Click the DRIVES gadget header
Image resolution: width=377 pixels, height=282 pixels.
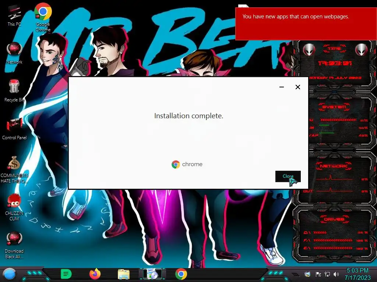tap(334, 219)
